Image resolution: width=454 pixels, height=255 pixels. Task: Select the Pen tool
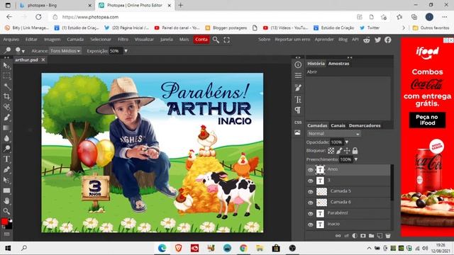[x=6, y=169]
